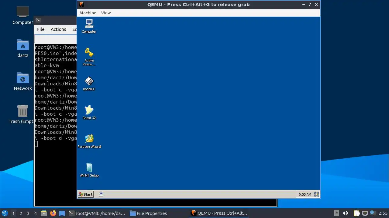389x218 pixels.
Task: Minimize the QEMU window
Action: 304,5
